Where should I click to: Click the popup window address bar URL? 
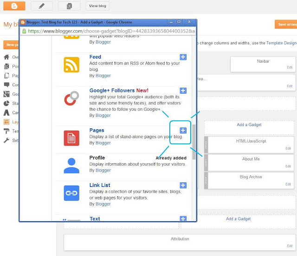click(x=111, y=31)
